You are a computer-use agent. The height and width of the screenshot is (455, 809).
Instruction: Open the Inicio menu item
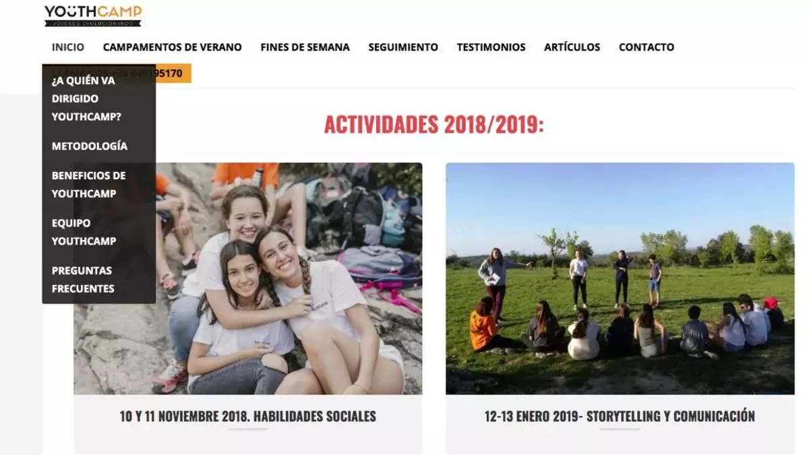[x=68, y=47]
